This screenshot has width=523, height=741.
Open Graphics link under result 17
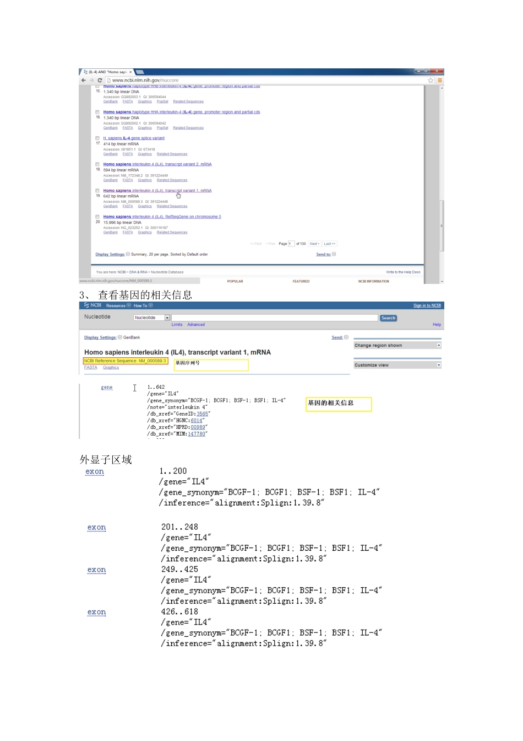pos(145,154)
